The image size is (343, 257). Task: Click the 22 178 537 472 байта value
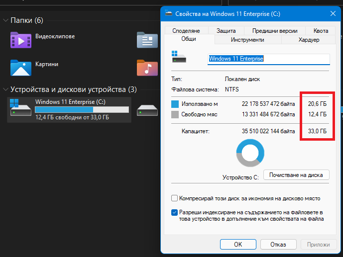tap(268, 104)
